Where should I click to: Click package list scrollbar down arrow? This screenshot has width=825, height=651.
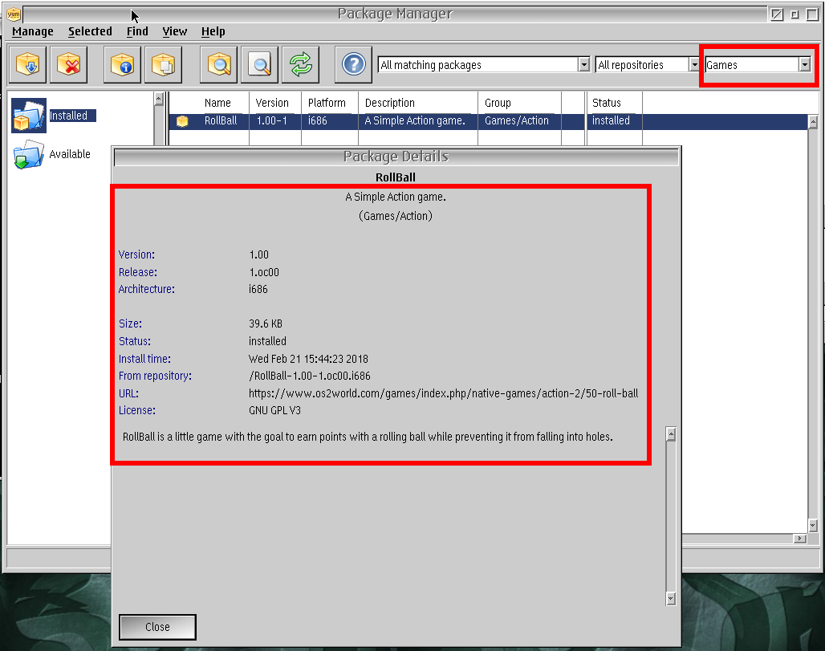(x=813, y=525)
